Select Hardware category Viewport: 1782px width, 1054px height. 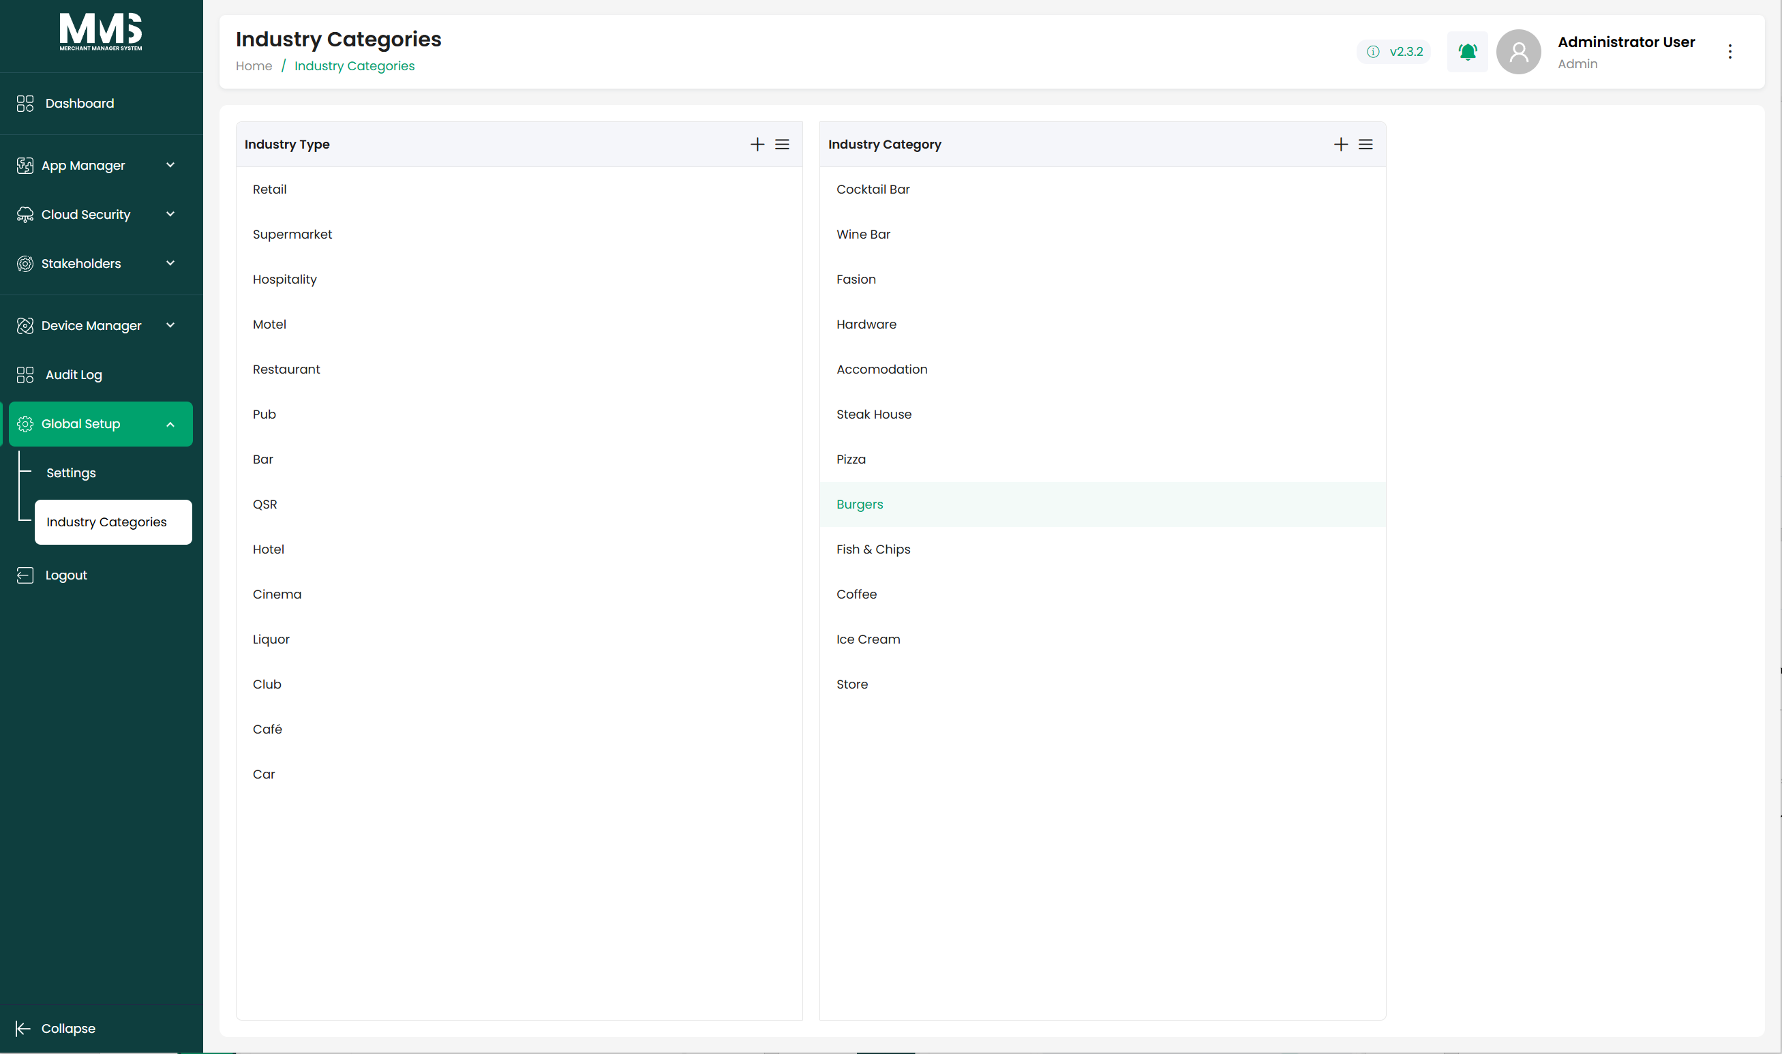pos(1102,325)
